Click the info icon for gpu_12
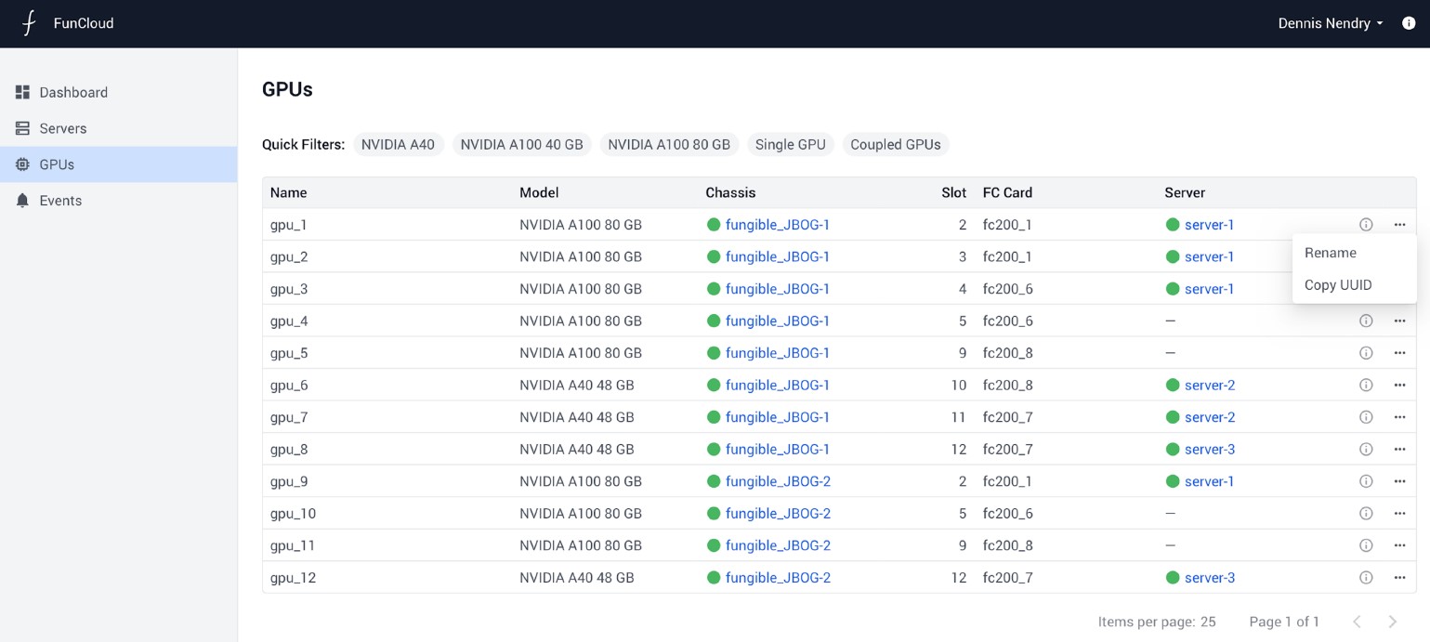This screenshot has height=642, width=1430. pos(1365,578)
